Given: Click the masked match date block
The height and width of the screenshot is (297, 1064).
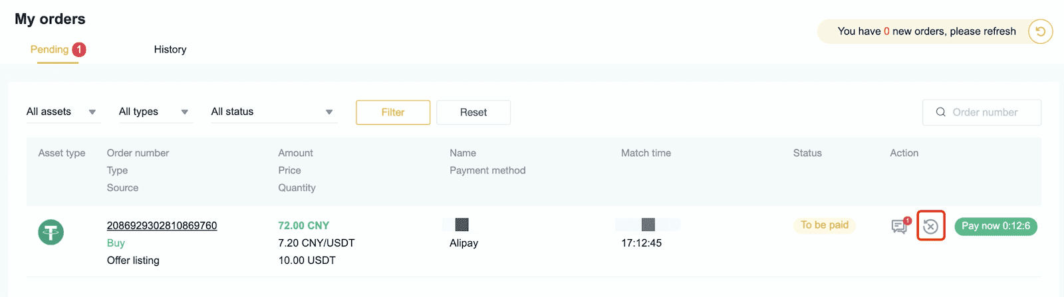Looking at the screenshot, I should click(648, 225).
